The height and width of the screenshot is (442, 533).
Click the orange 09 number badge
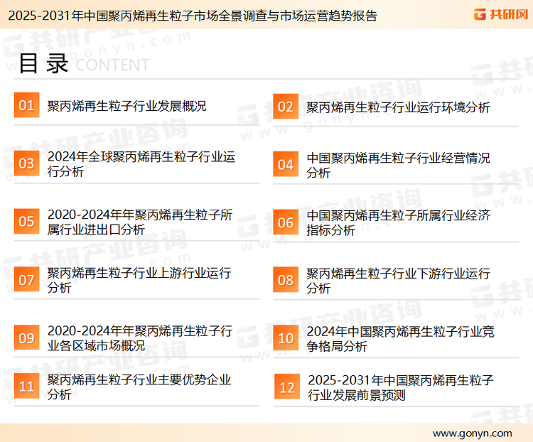tap(26, 338)
